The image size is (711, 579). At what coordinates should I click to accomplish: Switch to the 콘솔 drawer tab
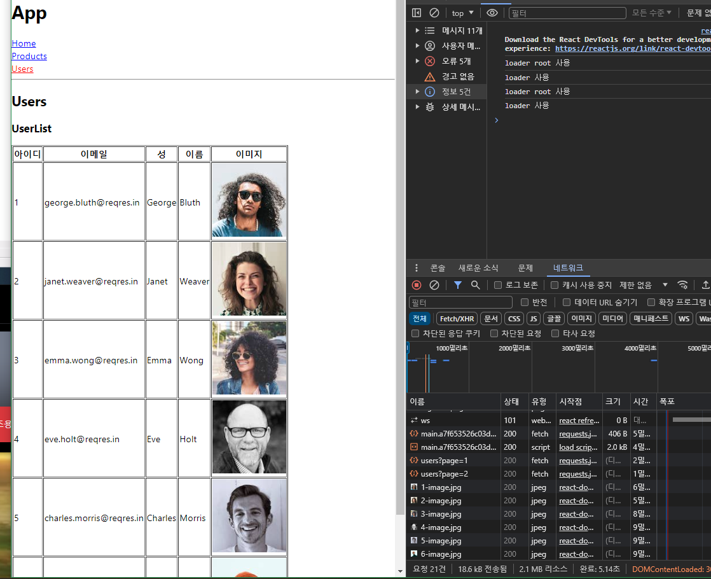438,268
